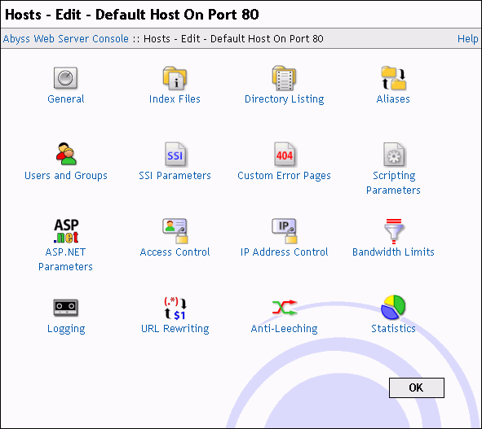Go to Abyss Web Server Console breadcrumb

[x=66, y=38]
